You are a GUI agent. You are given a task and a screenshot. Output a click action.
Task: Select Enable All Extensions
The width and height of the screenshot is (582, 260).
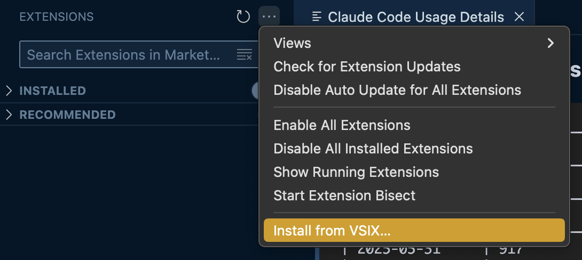point(342,125)
